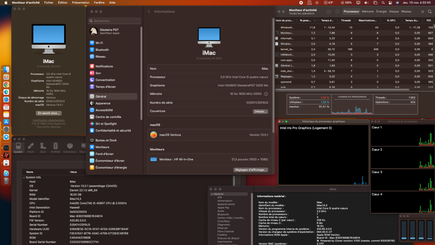Click stop process icon in Activity Monitor
Viewport: 435px width, 245px height.
click(x=329, y=12)
